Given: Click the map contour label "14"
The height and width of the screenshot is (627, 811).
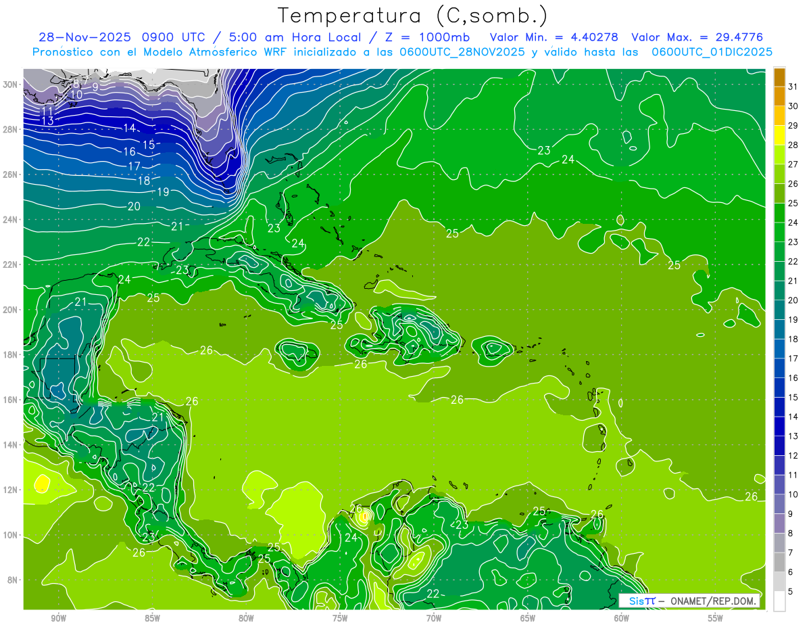Looking at the screenshot, I should (130, 129).
